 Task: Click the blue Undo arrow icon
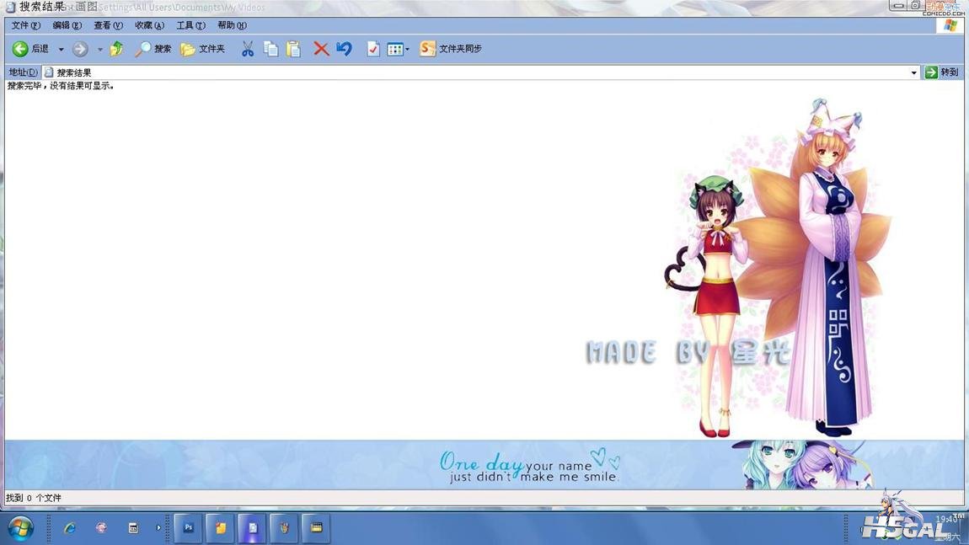[344, 49]
